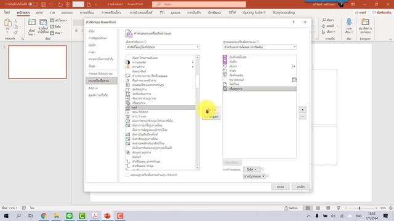Open the Layout dropdown in ribbon slides group
This screenshot has height=221, width=394.
[59, 20]
